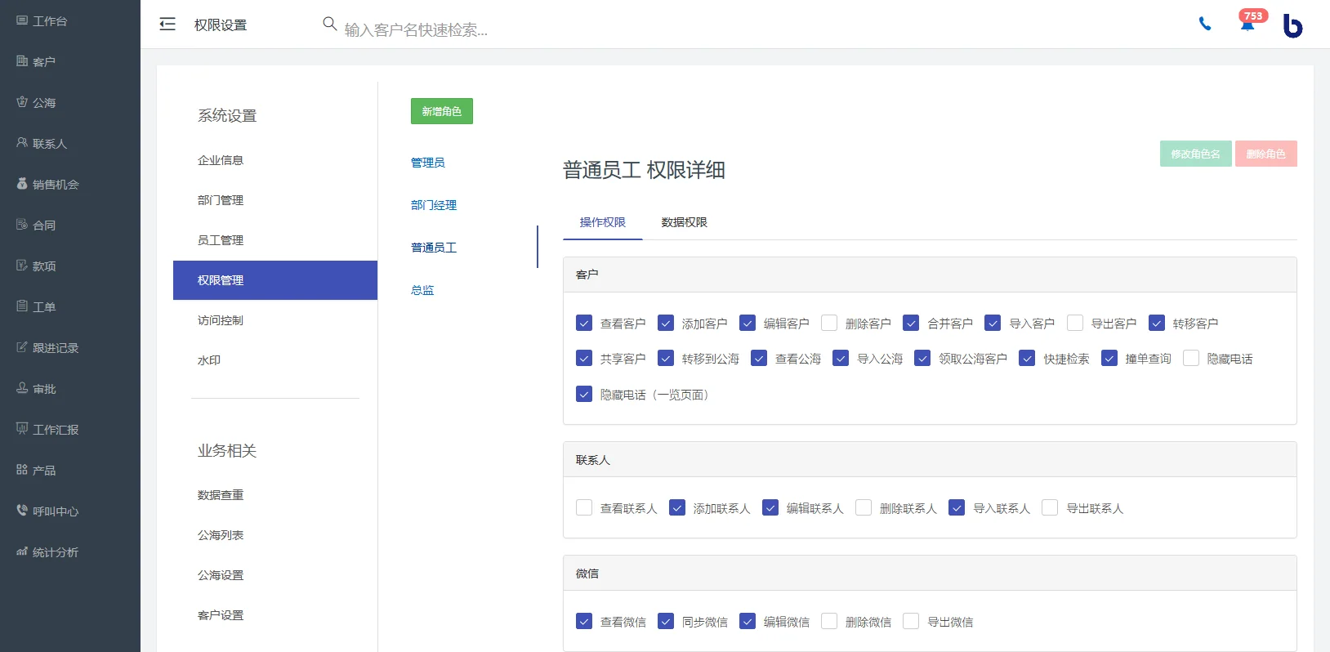The width and height of the screenshot is (1330, 652).
Task: Check the 导出联系人 permission
Action: [1050, 507]
